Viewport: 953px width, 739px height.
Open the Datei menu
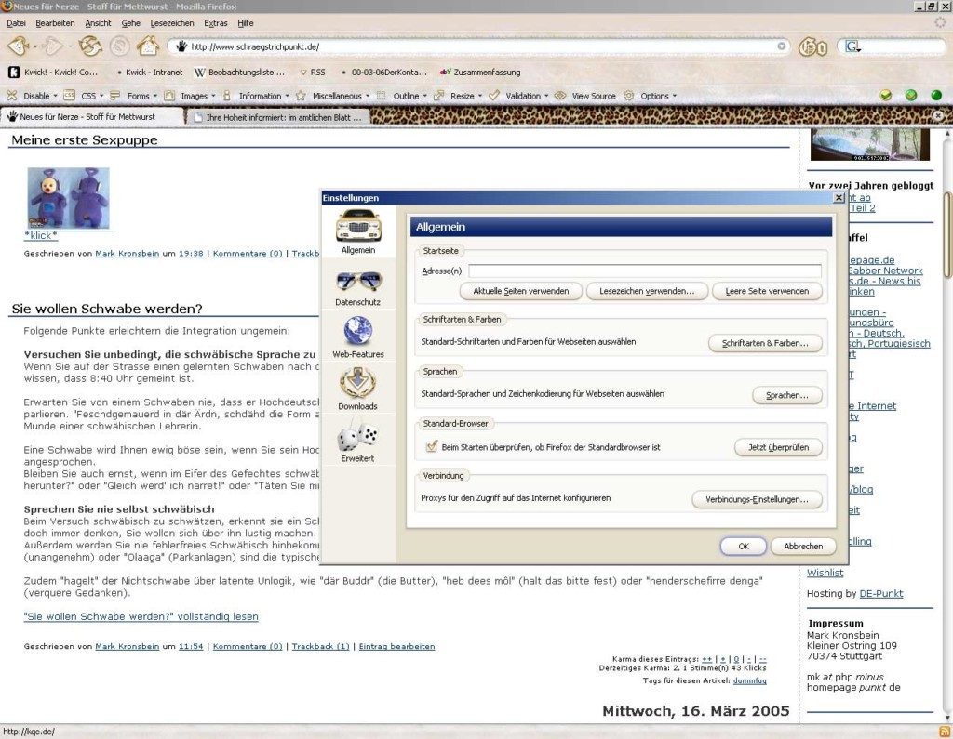tap(17, 23)
